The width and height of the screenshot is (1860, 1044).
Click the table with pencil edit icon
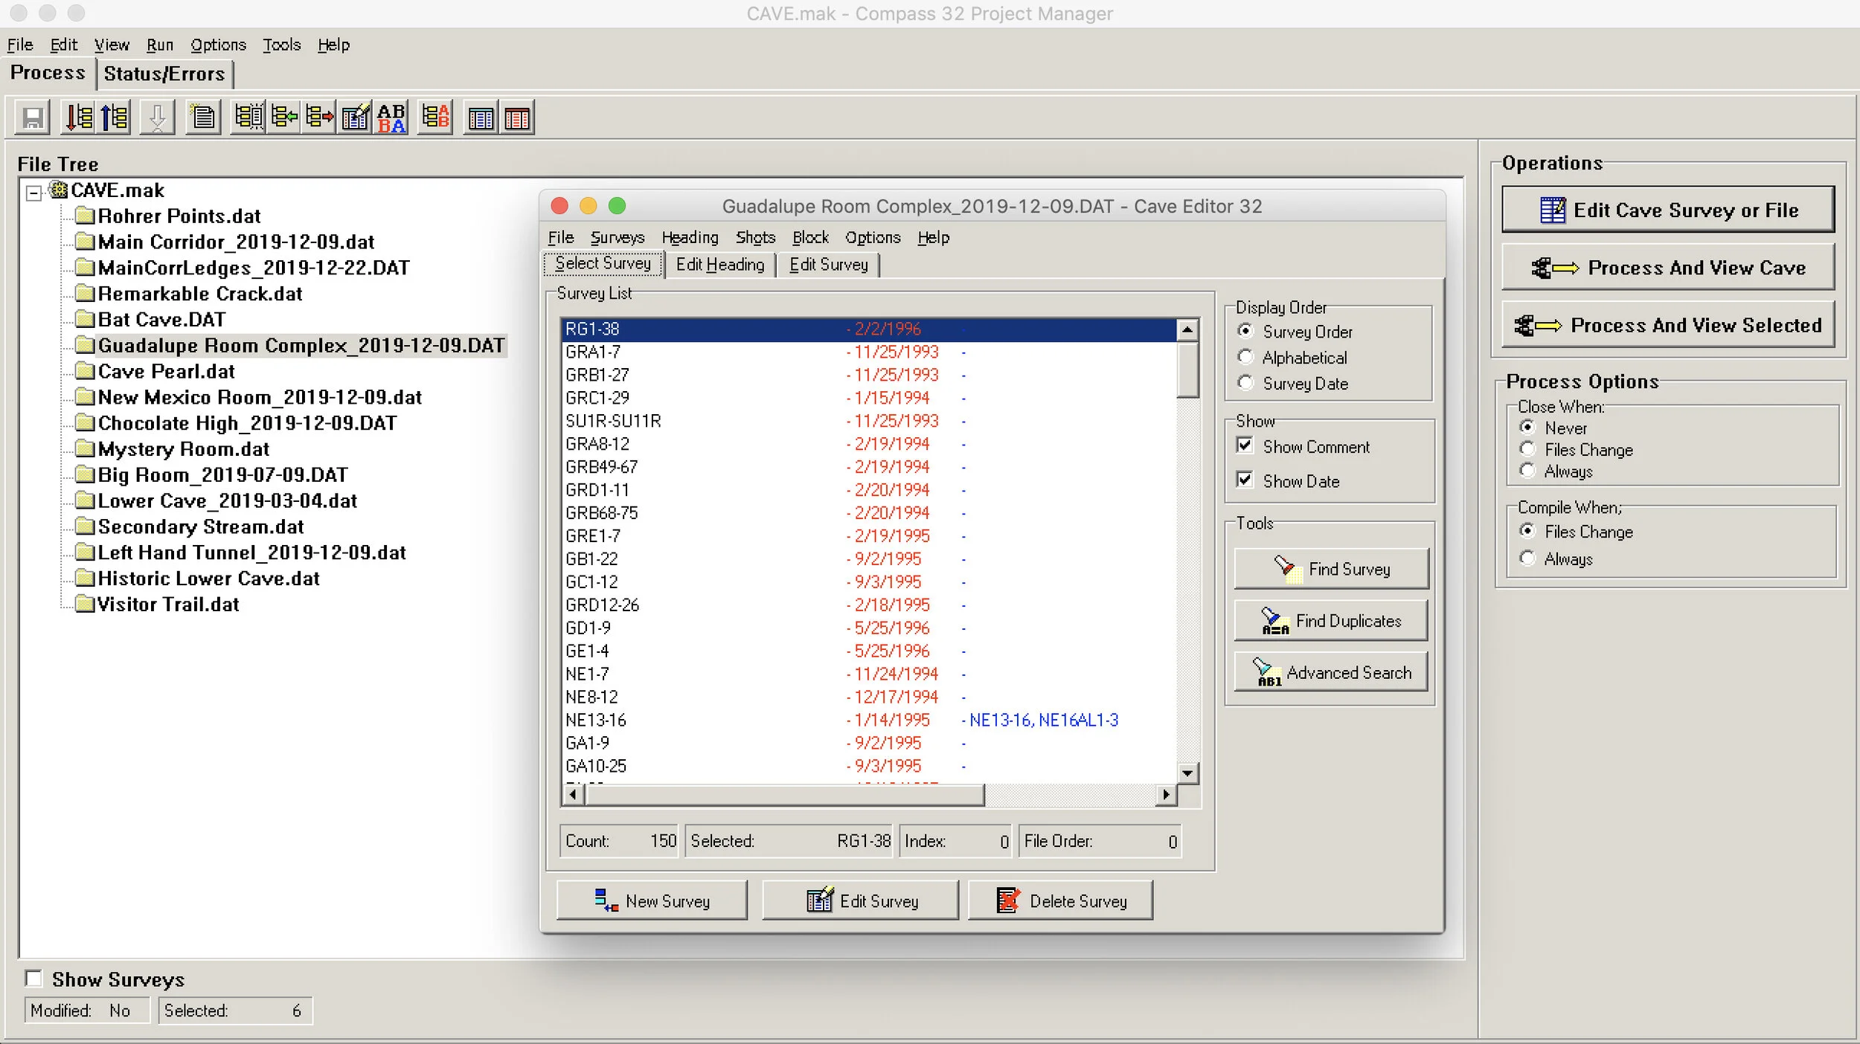(x=356, y=117)
